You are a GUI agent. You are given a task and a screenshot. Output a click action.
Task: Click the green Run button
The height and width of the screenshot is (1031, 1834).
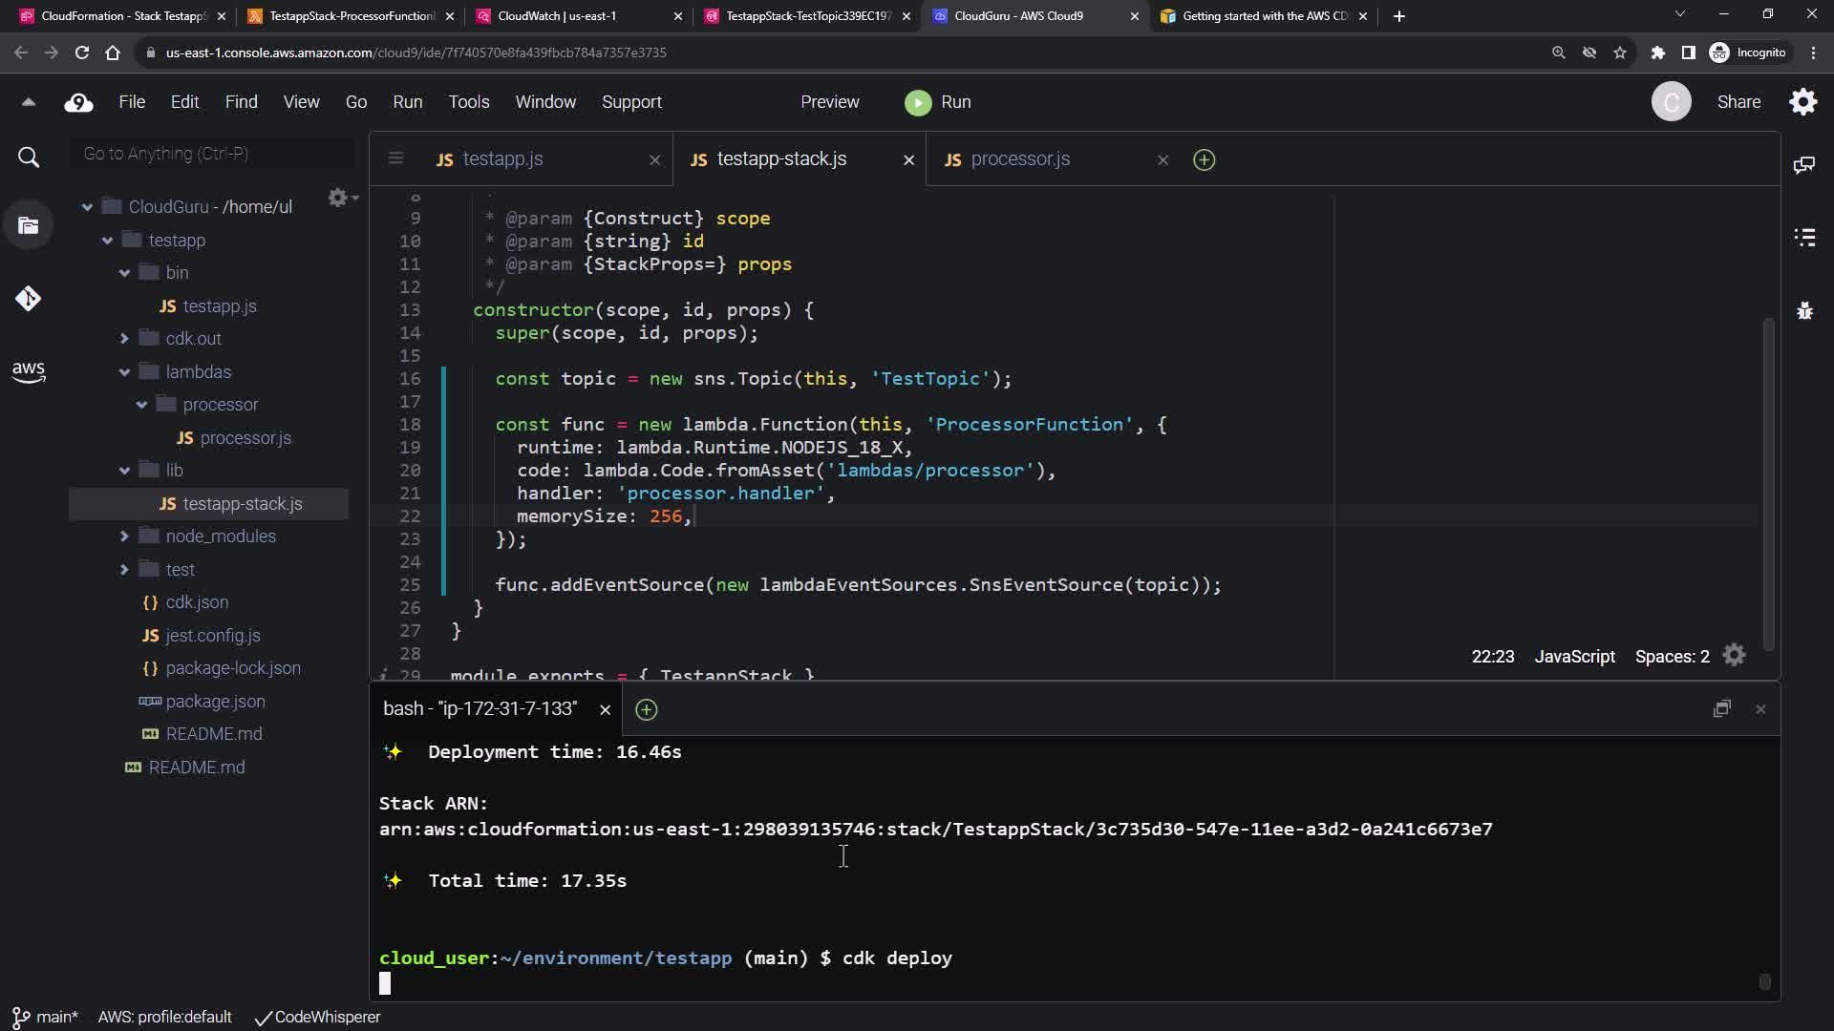coord(938,102)
